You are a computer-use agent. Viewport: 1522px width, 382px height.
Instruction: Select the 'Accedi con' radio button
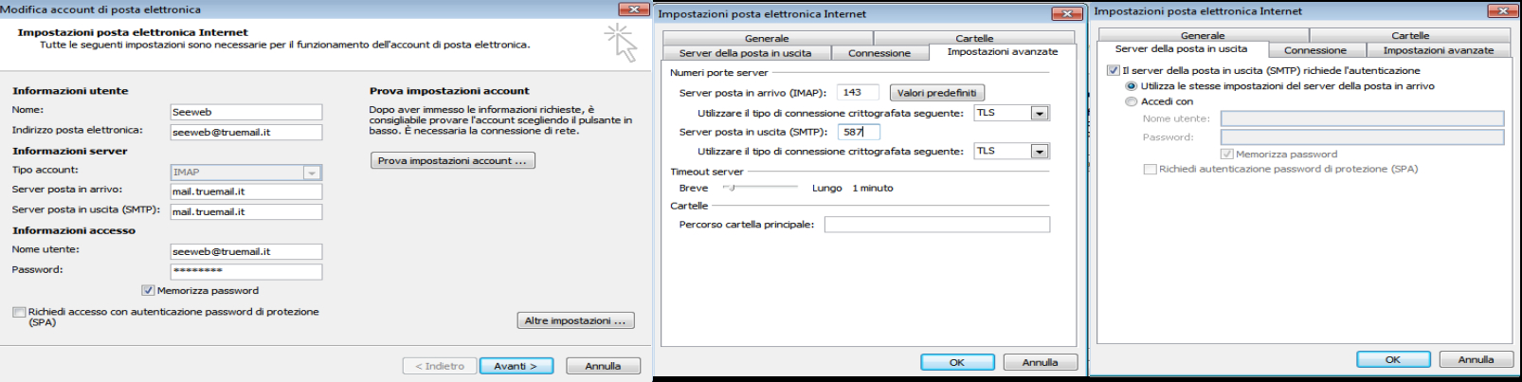pos(1131,101)
